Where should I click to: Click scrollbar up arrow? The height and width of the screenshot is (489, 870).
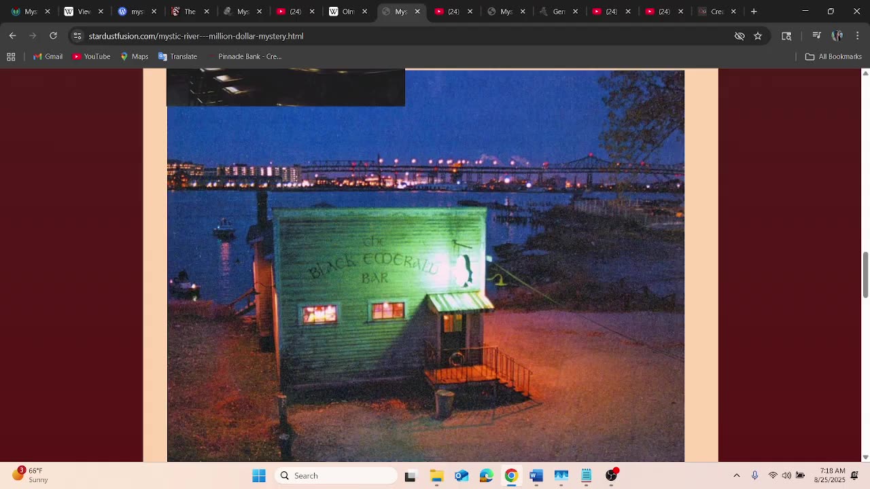[x=865, y=73]
